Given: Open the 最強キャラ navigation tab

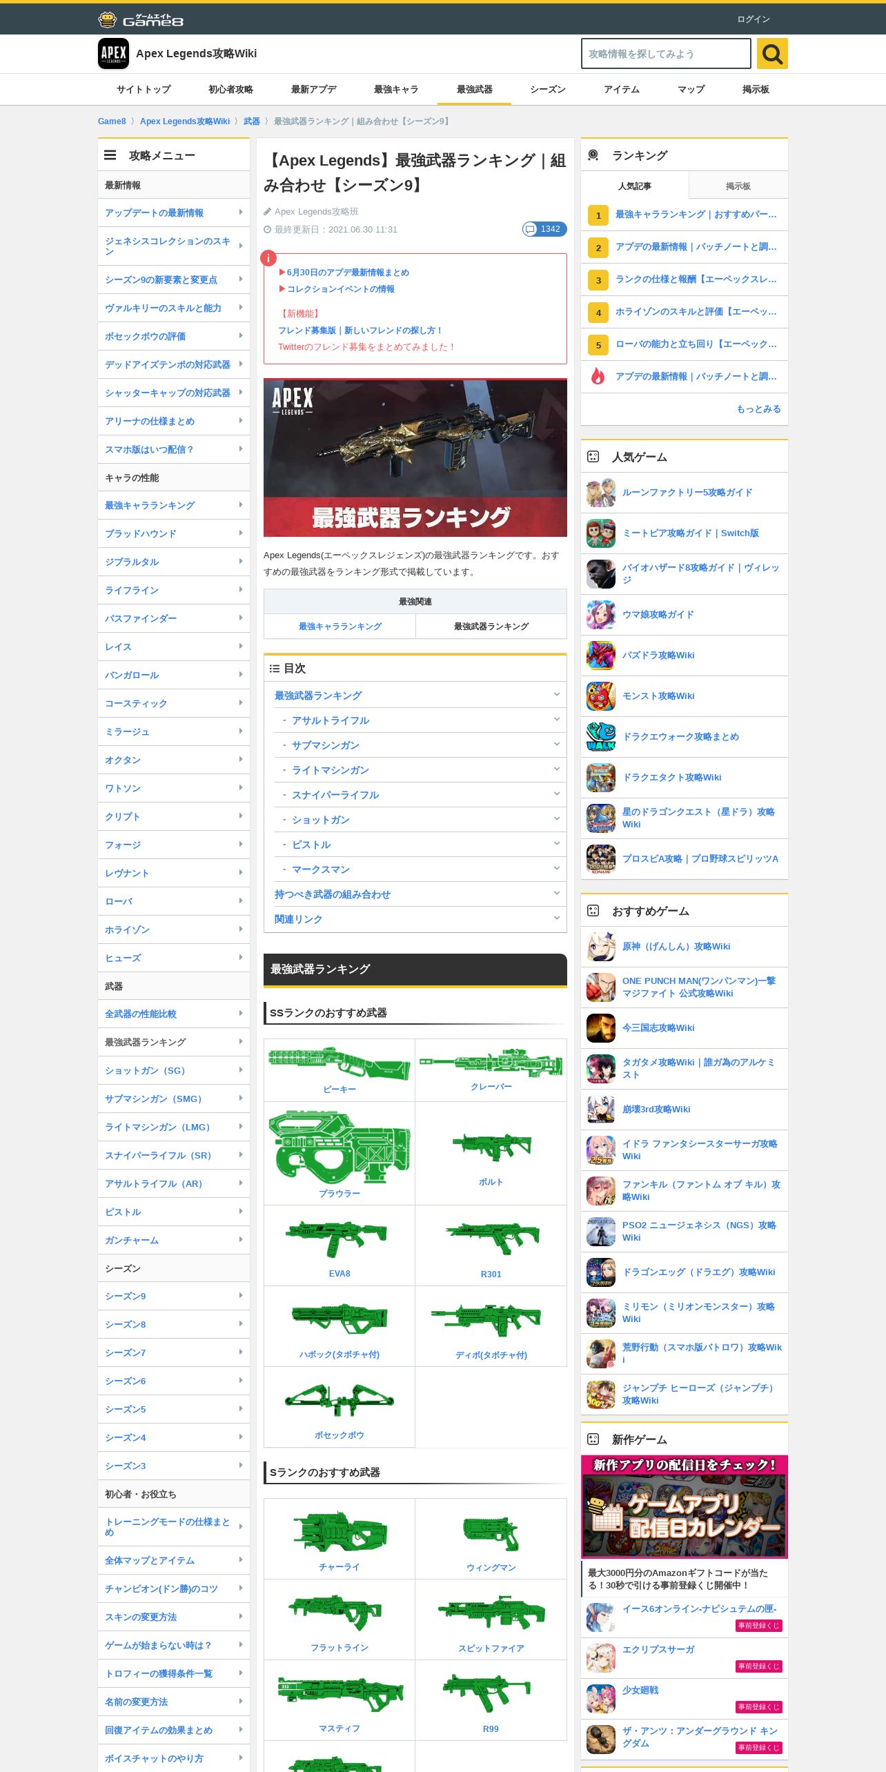Looking at the screenshot, I should tap(396, 90).
